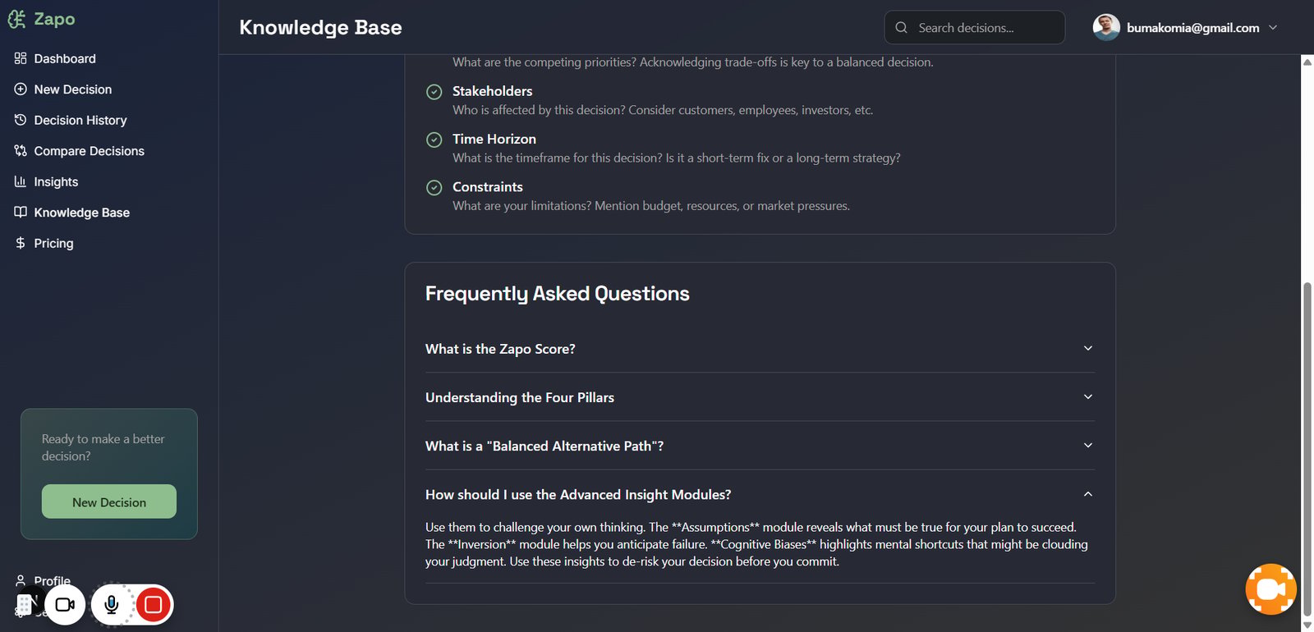The width and height of the screenshot is (1314, 632).
Task: Click the Knowledge Base book icon
Action: [21, 213]
